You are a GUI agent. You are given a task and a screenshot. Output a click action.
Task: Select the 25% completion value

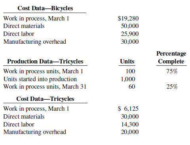click(x=172, y=87)
